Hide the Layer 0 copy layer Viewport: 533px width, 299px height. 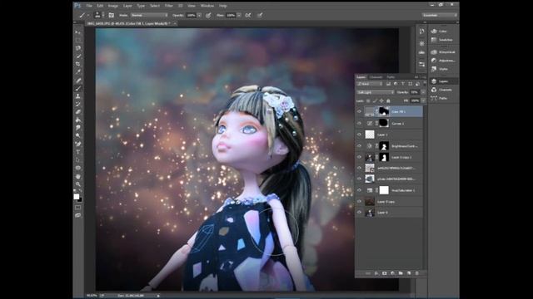click(359, 202)
